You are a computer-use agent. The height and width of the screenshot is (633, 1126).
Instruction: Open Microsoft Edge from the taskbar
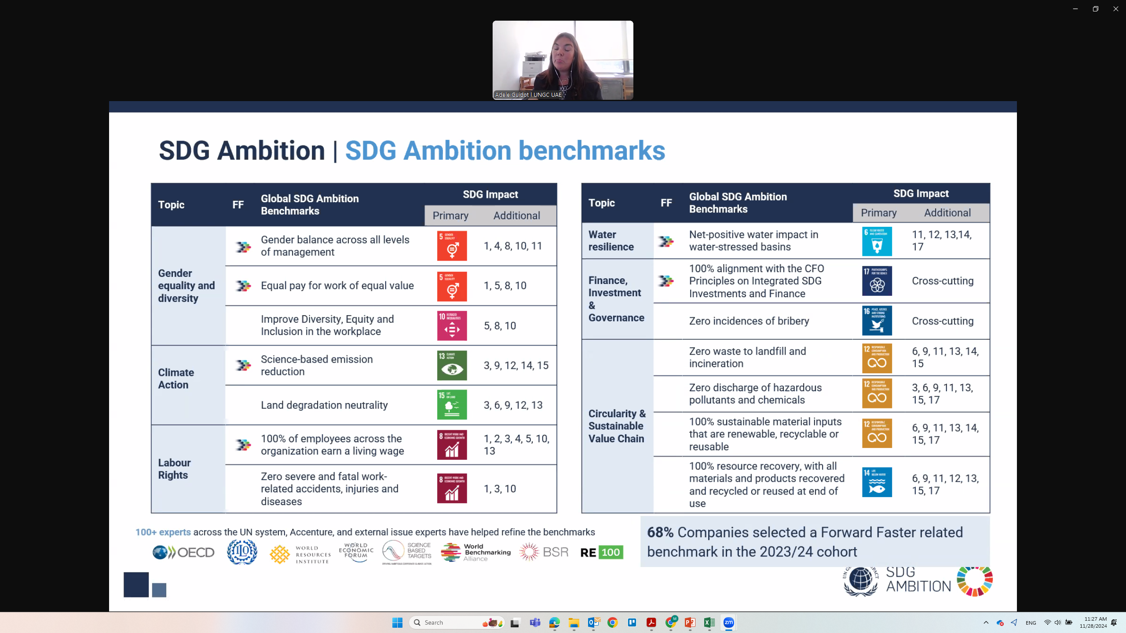pos(554,622)
